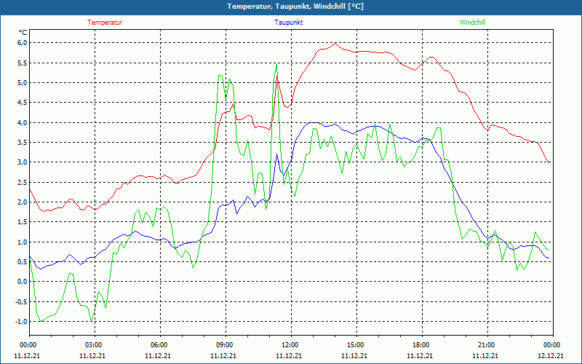Click the '11.12.21' date under 06:00
Viewport: 582px width, 364px height.
158,355
